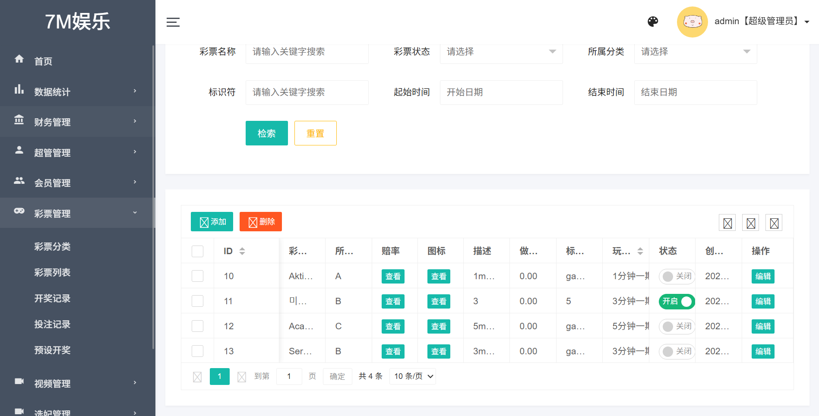Select 彩票分类 in the sidebar submenu
The height and width of the screenshot is (416, 819).
point(52,247)
